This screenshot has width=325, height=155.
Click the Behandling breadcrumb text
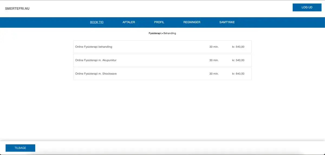170,33
